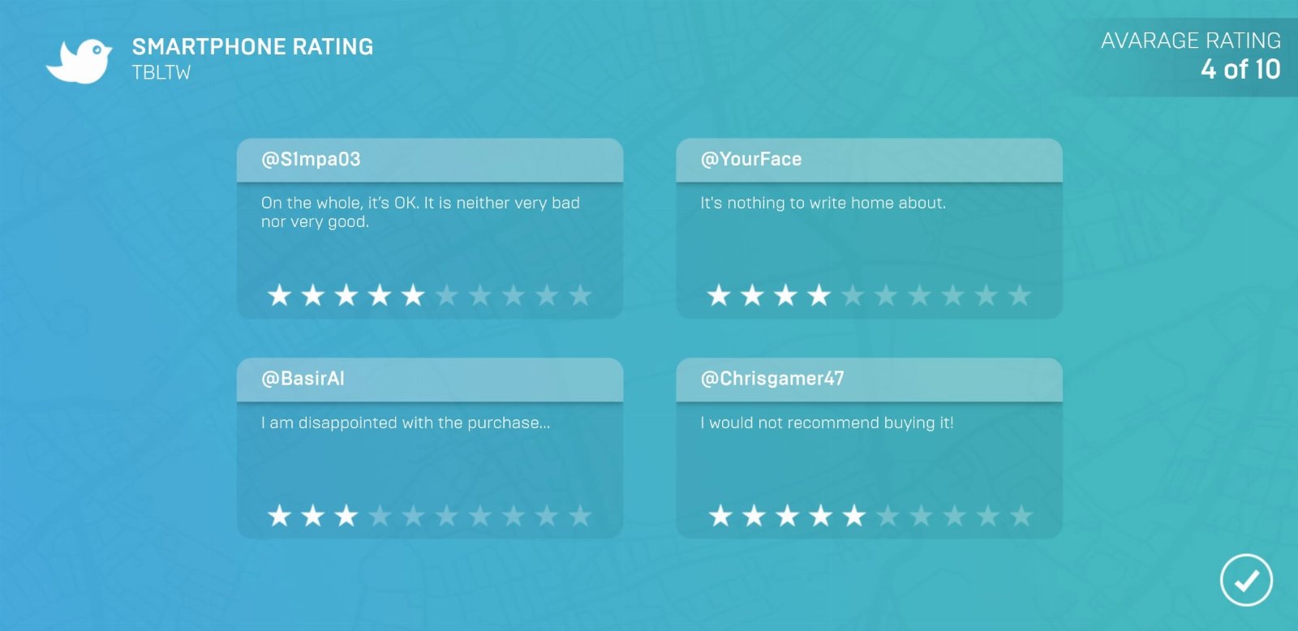The height and width of the screenshot is (631, 1298).
Task: Open the @Chrisgamer47 review header
Action: coord(869,380)
